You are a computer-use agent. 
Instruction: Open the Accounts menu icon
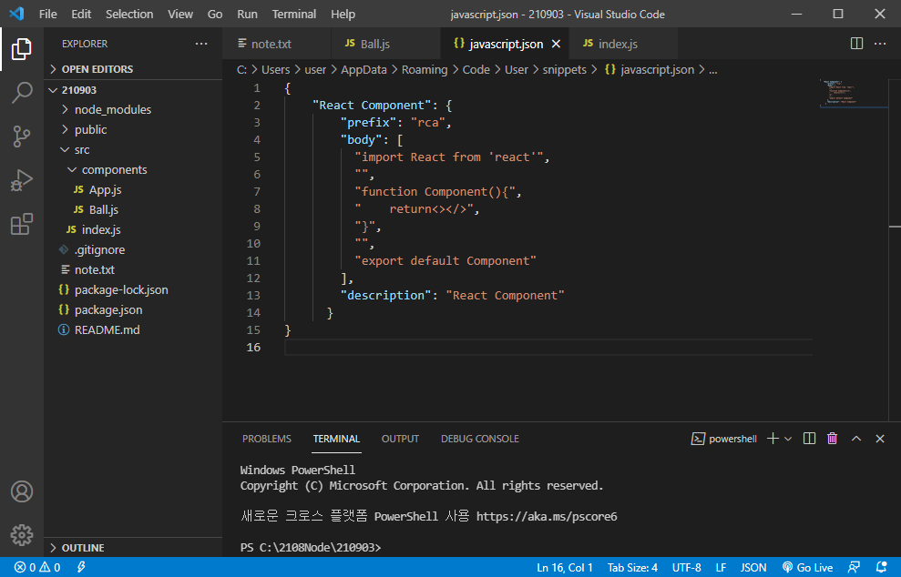point(21,491)
